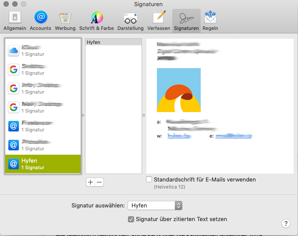Open the Signatur auswählen dropdown
Viewport: 298px width, 236px height.
click(x=155, y=206)
